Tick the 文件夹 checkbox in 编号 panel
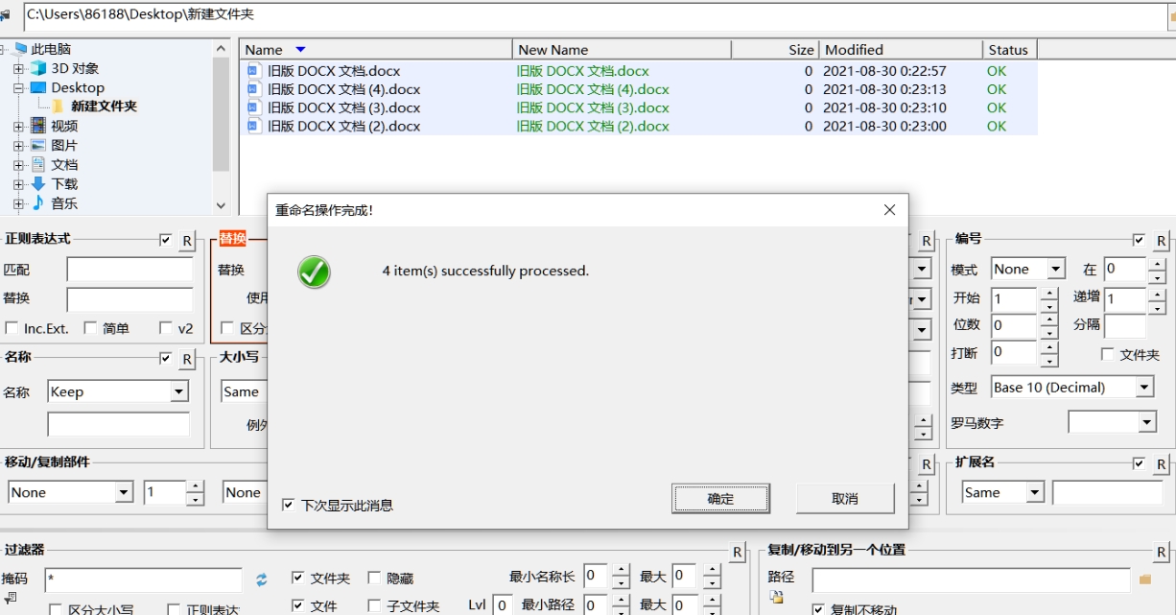1176x615 pixels. (x=1107, y=354)
